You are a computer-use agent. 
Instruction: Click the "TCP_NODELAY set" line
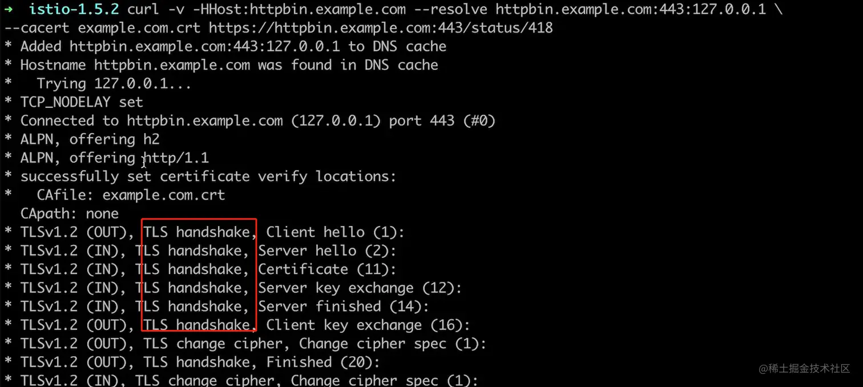(x=82, y=102)
